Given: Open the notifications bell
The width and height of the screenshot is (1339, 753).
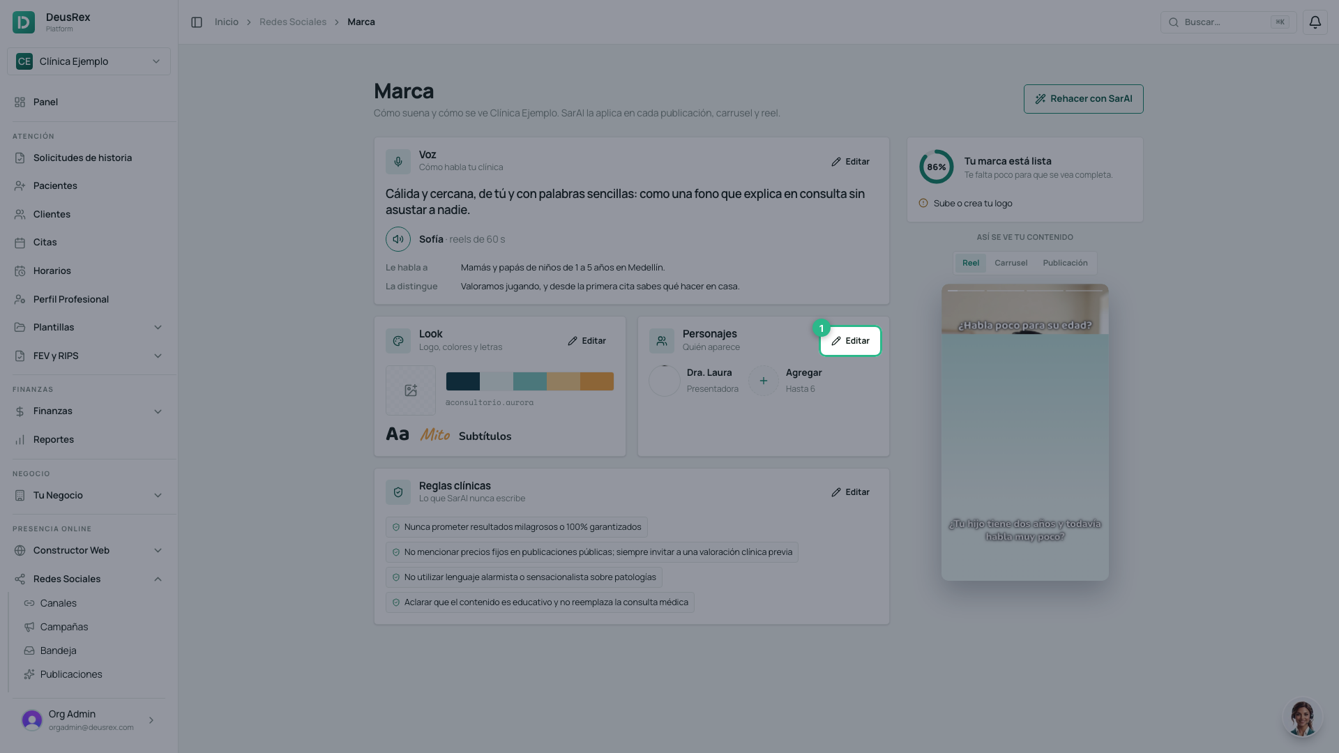Looking at the screenshot, I should [x=1315, y=22].
